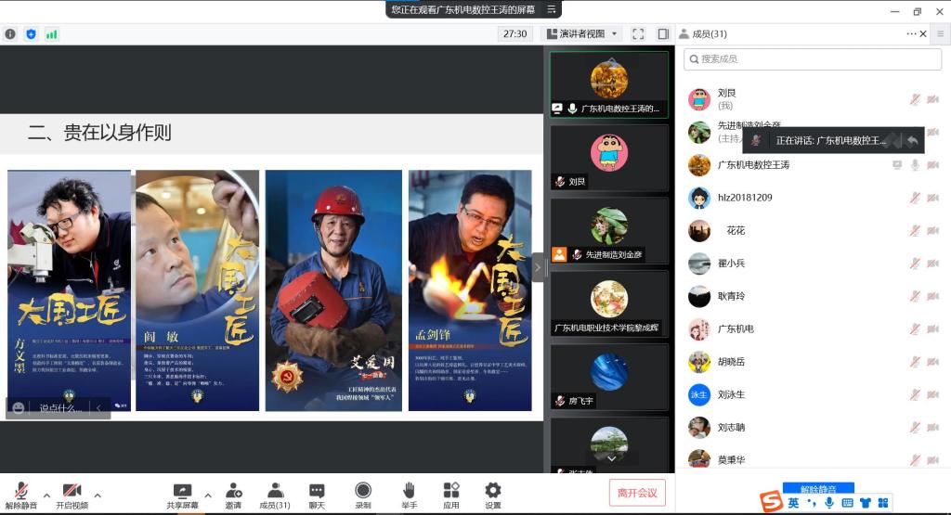
Task: Enter fullscreen using the top toolbar icon
Action: (x=638, y=33)
